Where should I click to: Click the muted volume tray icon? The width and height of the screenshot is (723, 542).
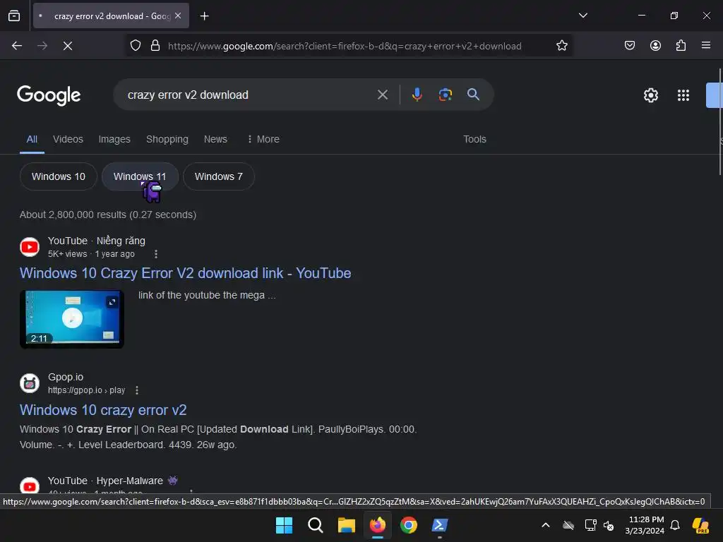609,525
